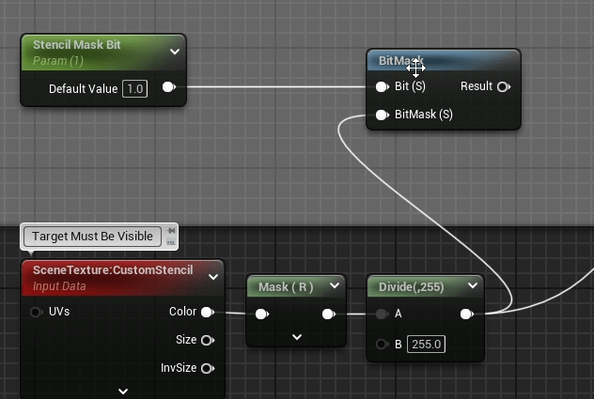Collapse the SceneTexture:CustomStencil node header chevron
594x399 pixels.
coord(212,277)
